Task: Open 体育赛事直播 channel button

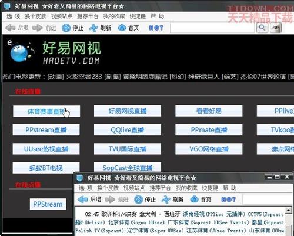Action: (x=46, y=111)
